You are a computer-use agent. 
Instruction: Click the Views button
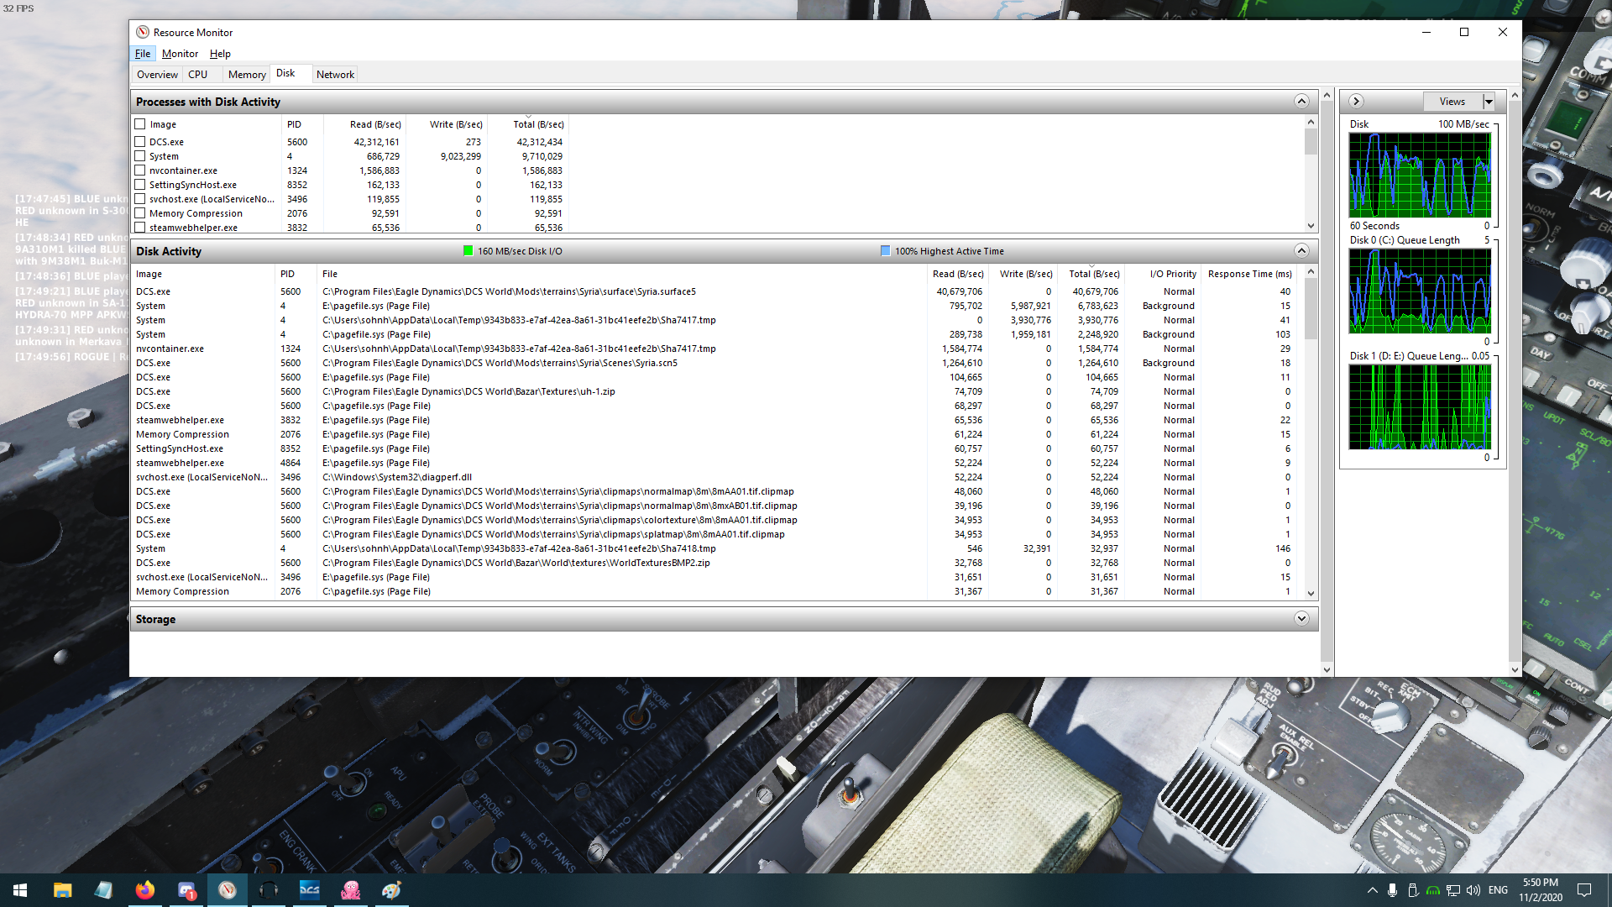pyautogui.click(x=1452, y=102)
